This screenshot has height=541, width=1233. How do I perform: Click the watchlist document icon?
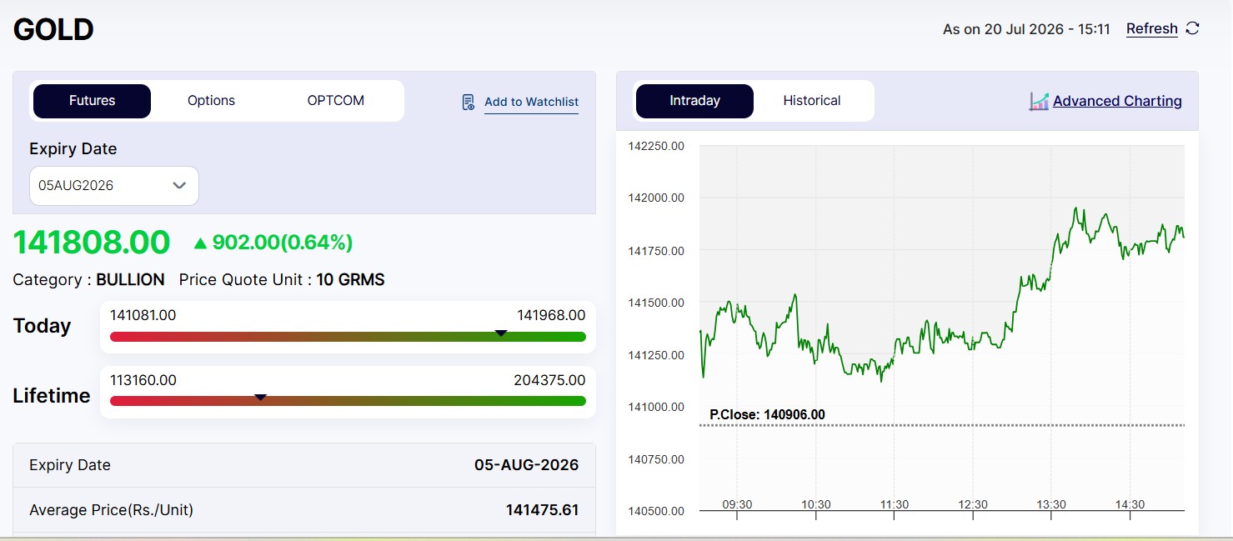[469, 102]
